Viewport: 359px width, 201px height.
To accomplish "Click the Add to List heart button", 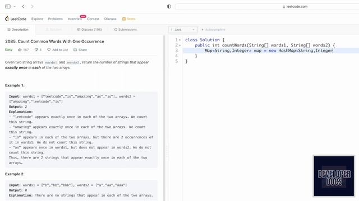I will click(57, 50).
